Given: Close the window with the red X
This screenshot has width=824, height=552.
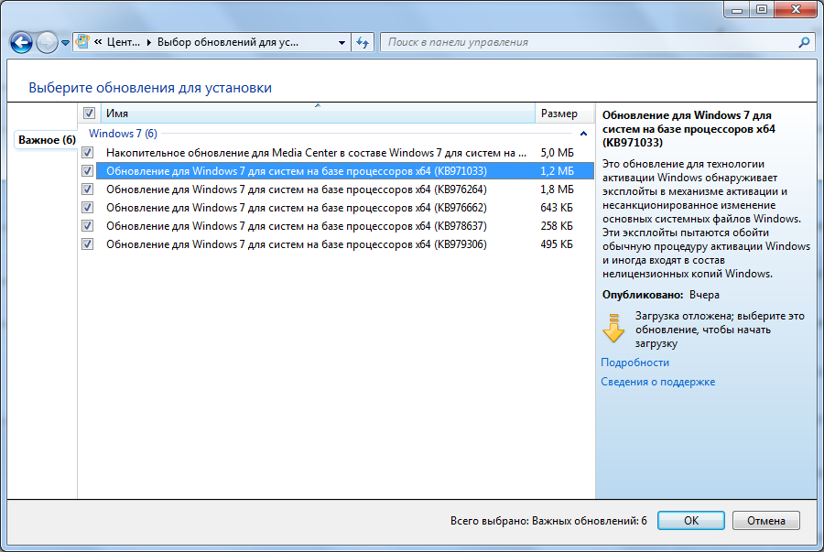Looking at the screenshot, I should (796, 9).
